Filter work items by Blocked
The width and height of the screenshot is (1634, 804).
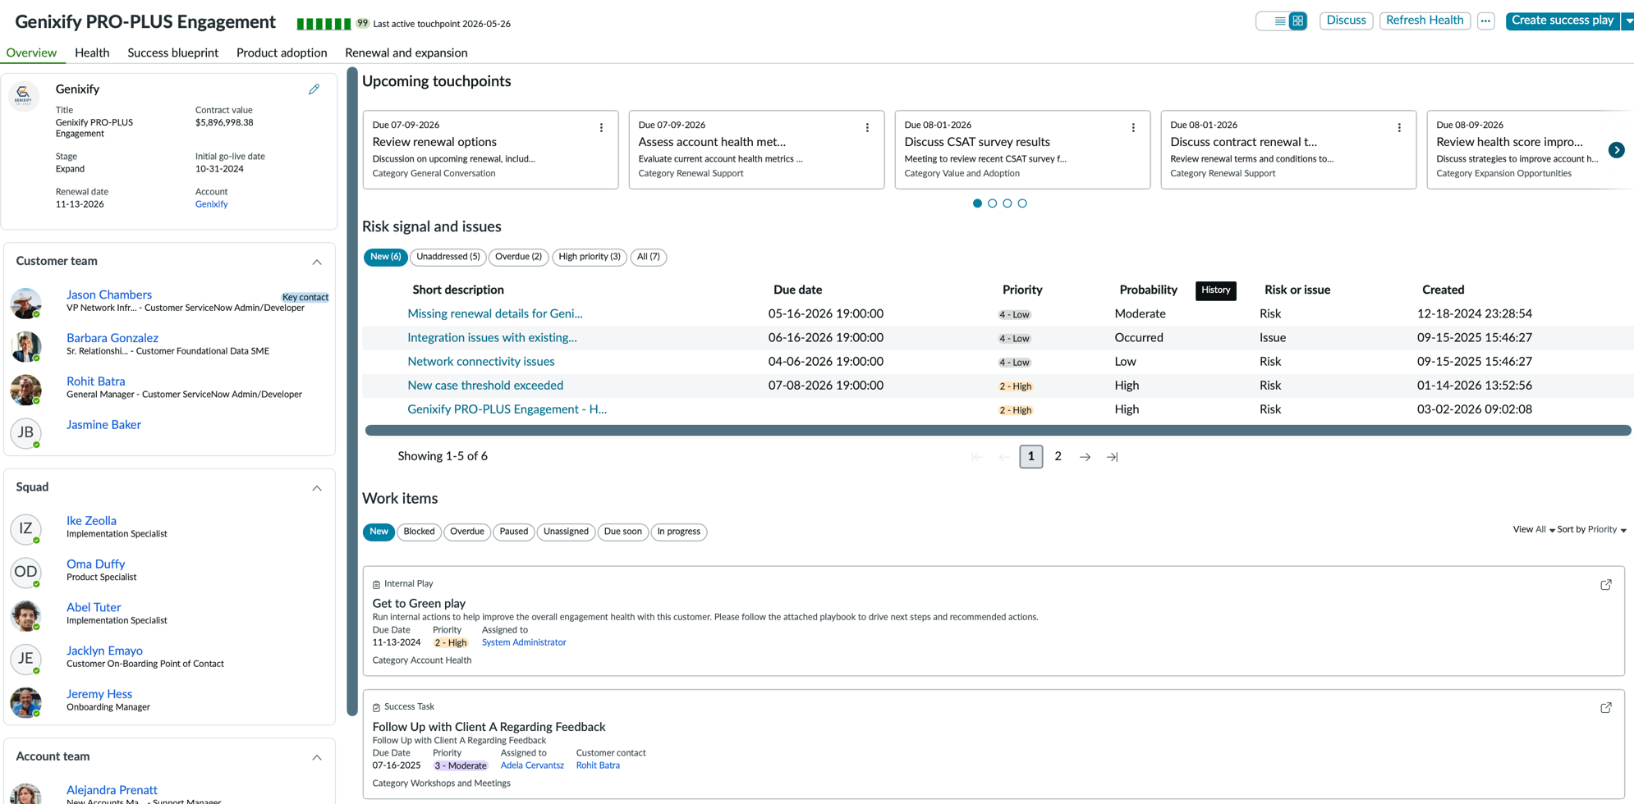pos(419,532)
